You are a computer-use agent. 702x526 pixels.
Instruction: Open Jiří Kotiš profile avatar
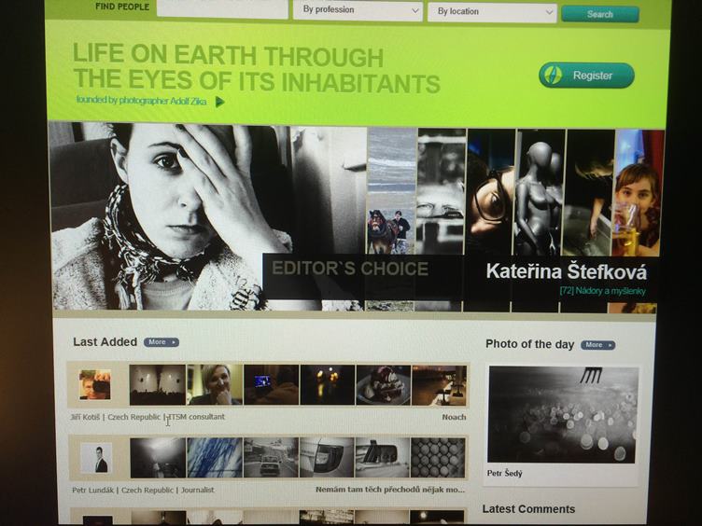click(x=94, y=384)
